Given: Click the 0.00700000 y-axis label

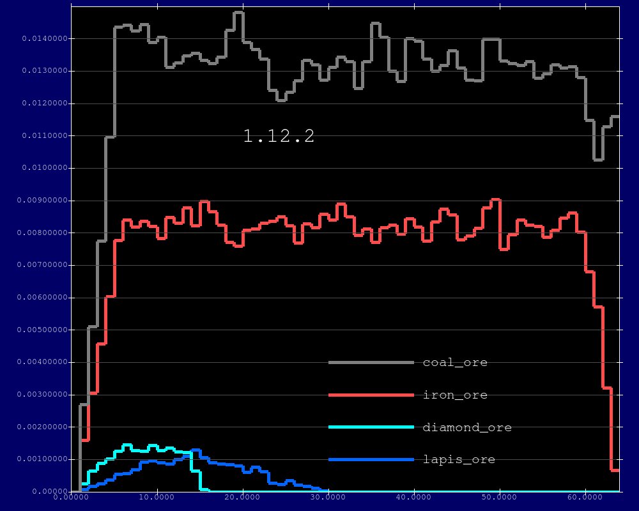Looking at the screenshot, I should (x=42, y=265).
